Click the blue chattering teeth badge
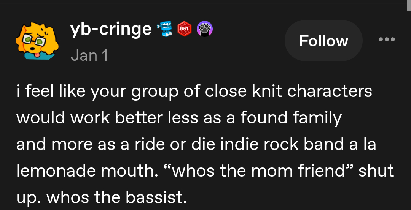 click(x=164, y=30)
